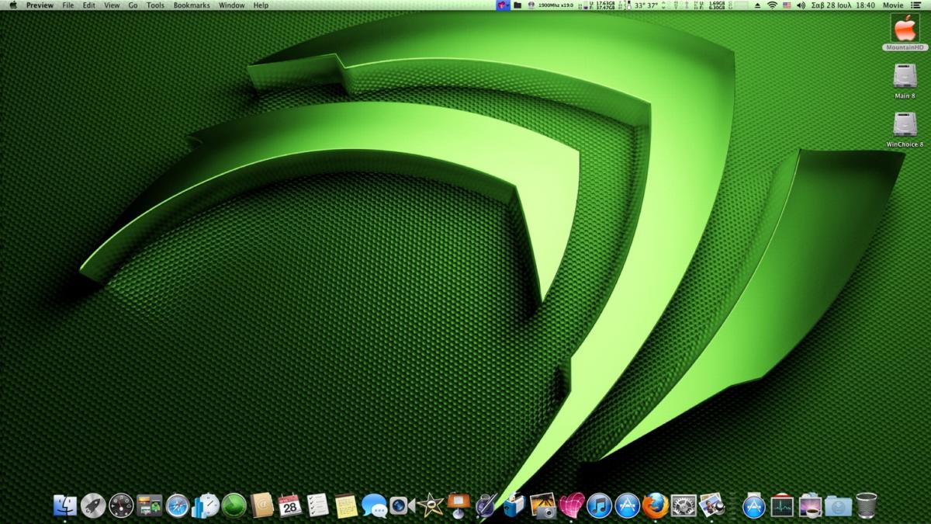Open the View menu
This screenshot has height=524, width=931.
coord(112,5)
